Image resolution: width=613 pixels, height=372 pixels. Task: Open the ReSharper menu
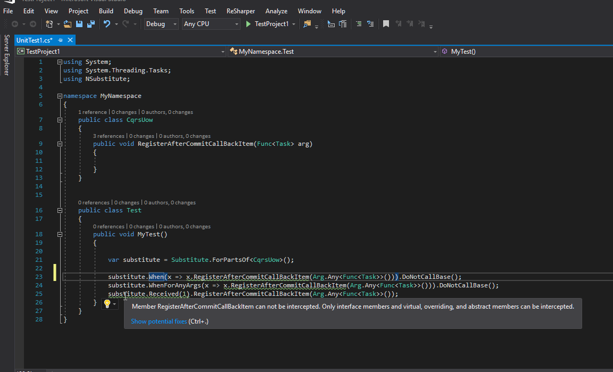(240, 11)
